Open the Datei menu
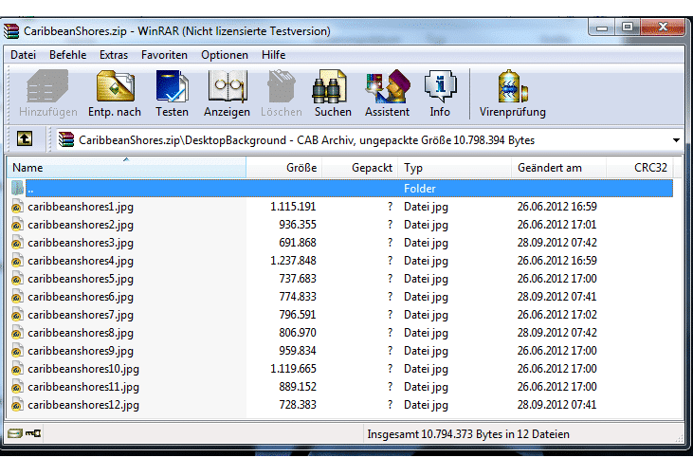This screenshot has width=693, height=476. [23, 55]
